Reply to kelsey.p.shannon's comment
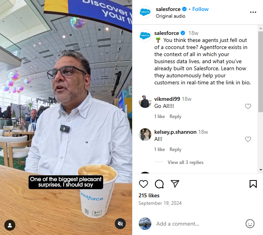The height and width of the screenshot is (235, 263). pyautogui.click(x=175, y=149)
